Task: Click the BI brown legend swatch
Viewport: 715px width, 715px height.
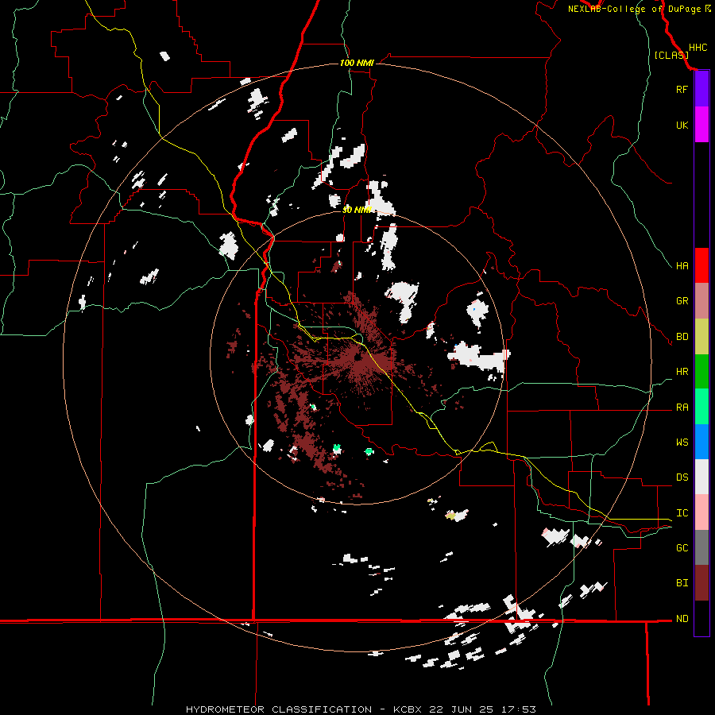Action: [701, 583]
